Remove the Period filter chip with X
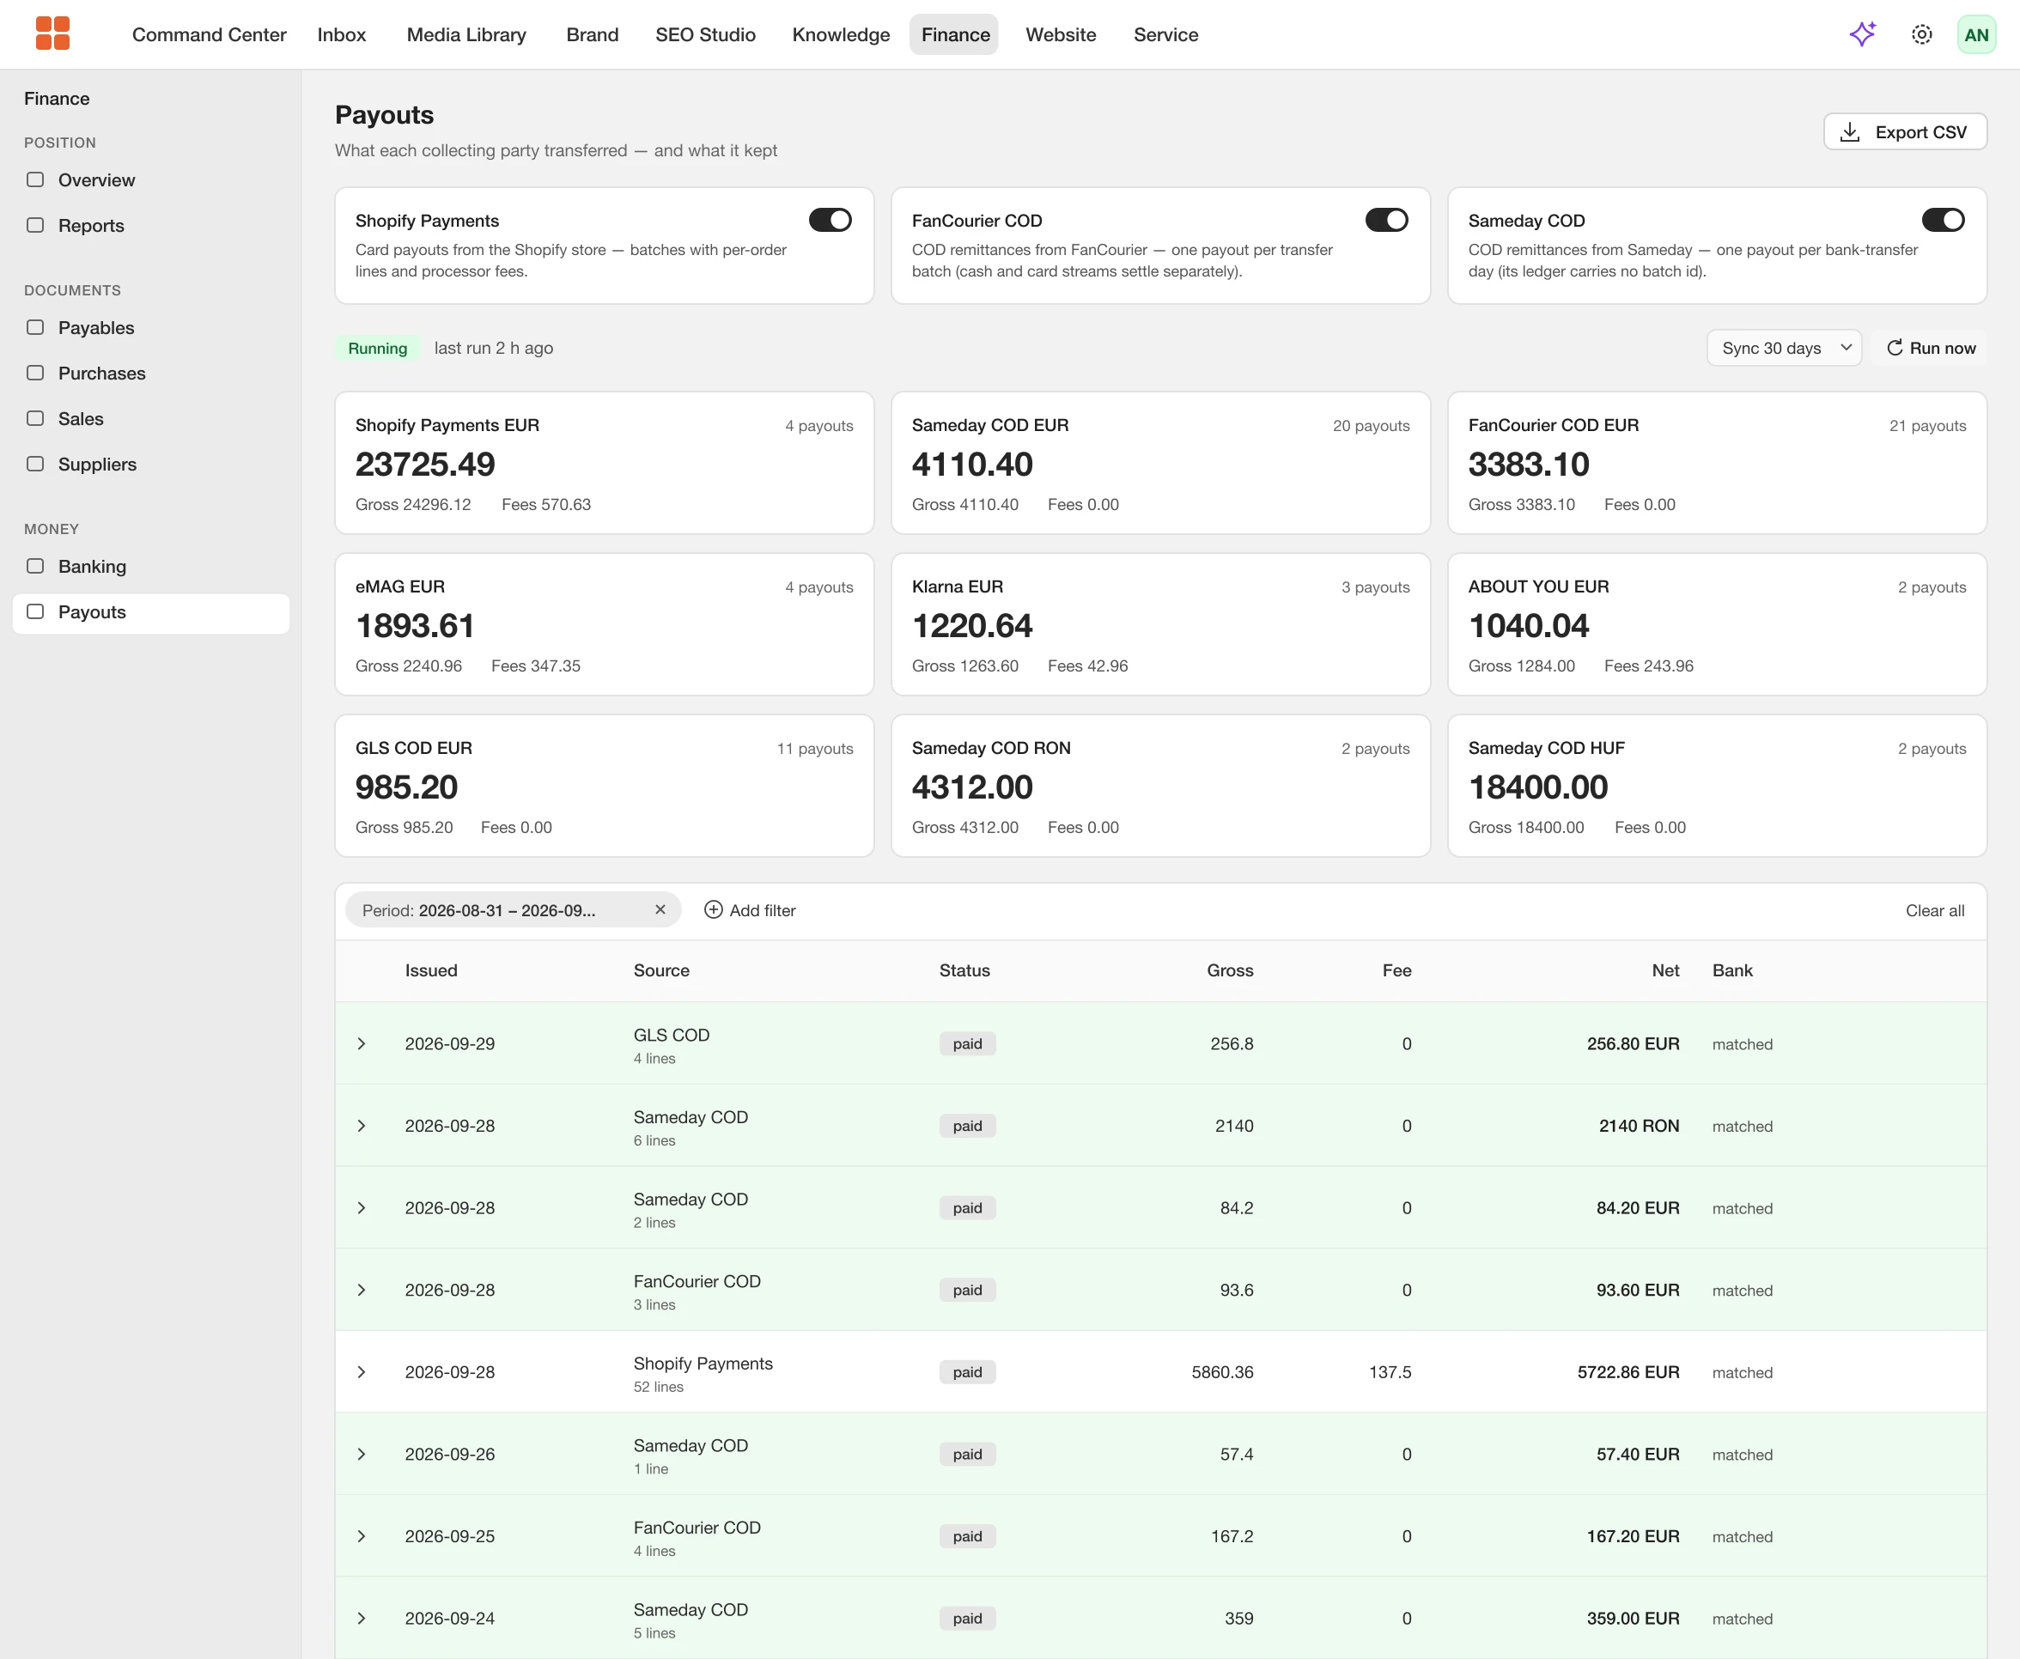2020x1659 pixels. click(x=660, y=909)
